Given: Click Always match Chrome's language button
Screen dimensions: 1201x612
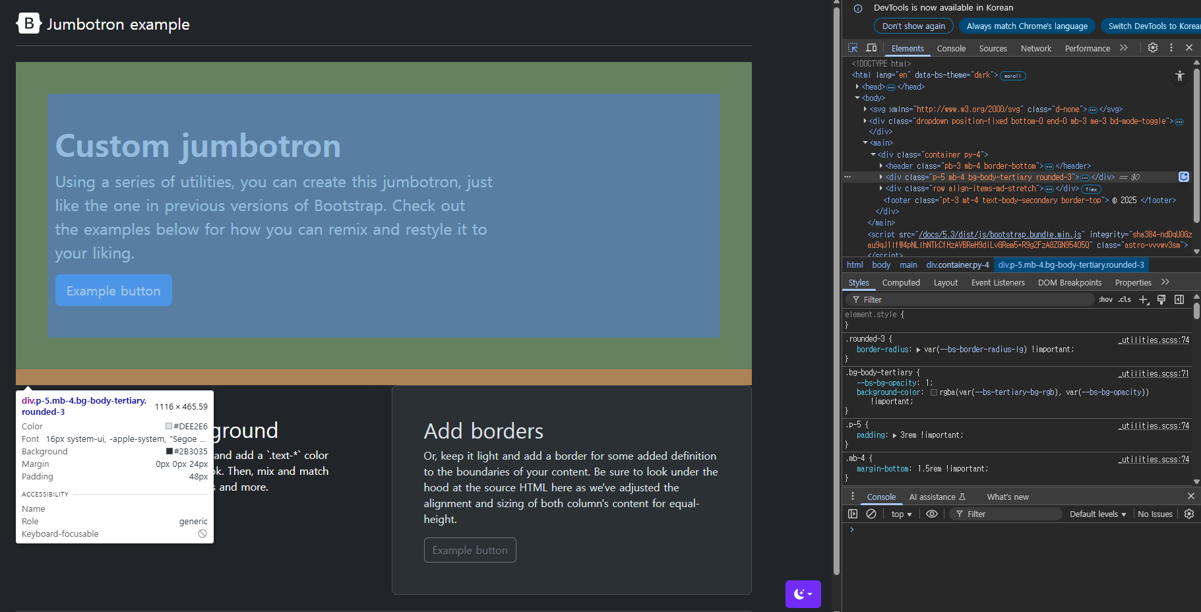Looking at the screenshot, I should pyautogui.click(x=1027, y=26).
